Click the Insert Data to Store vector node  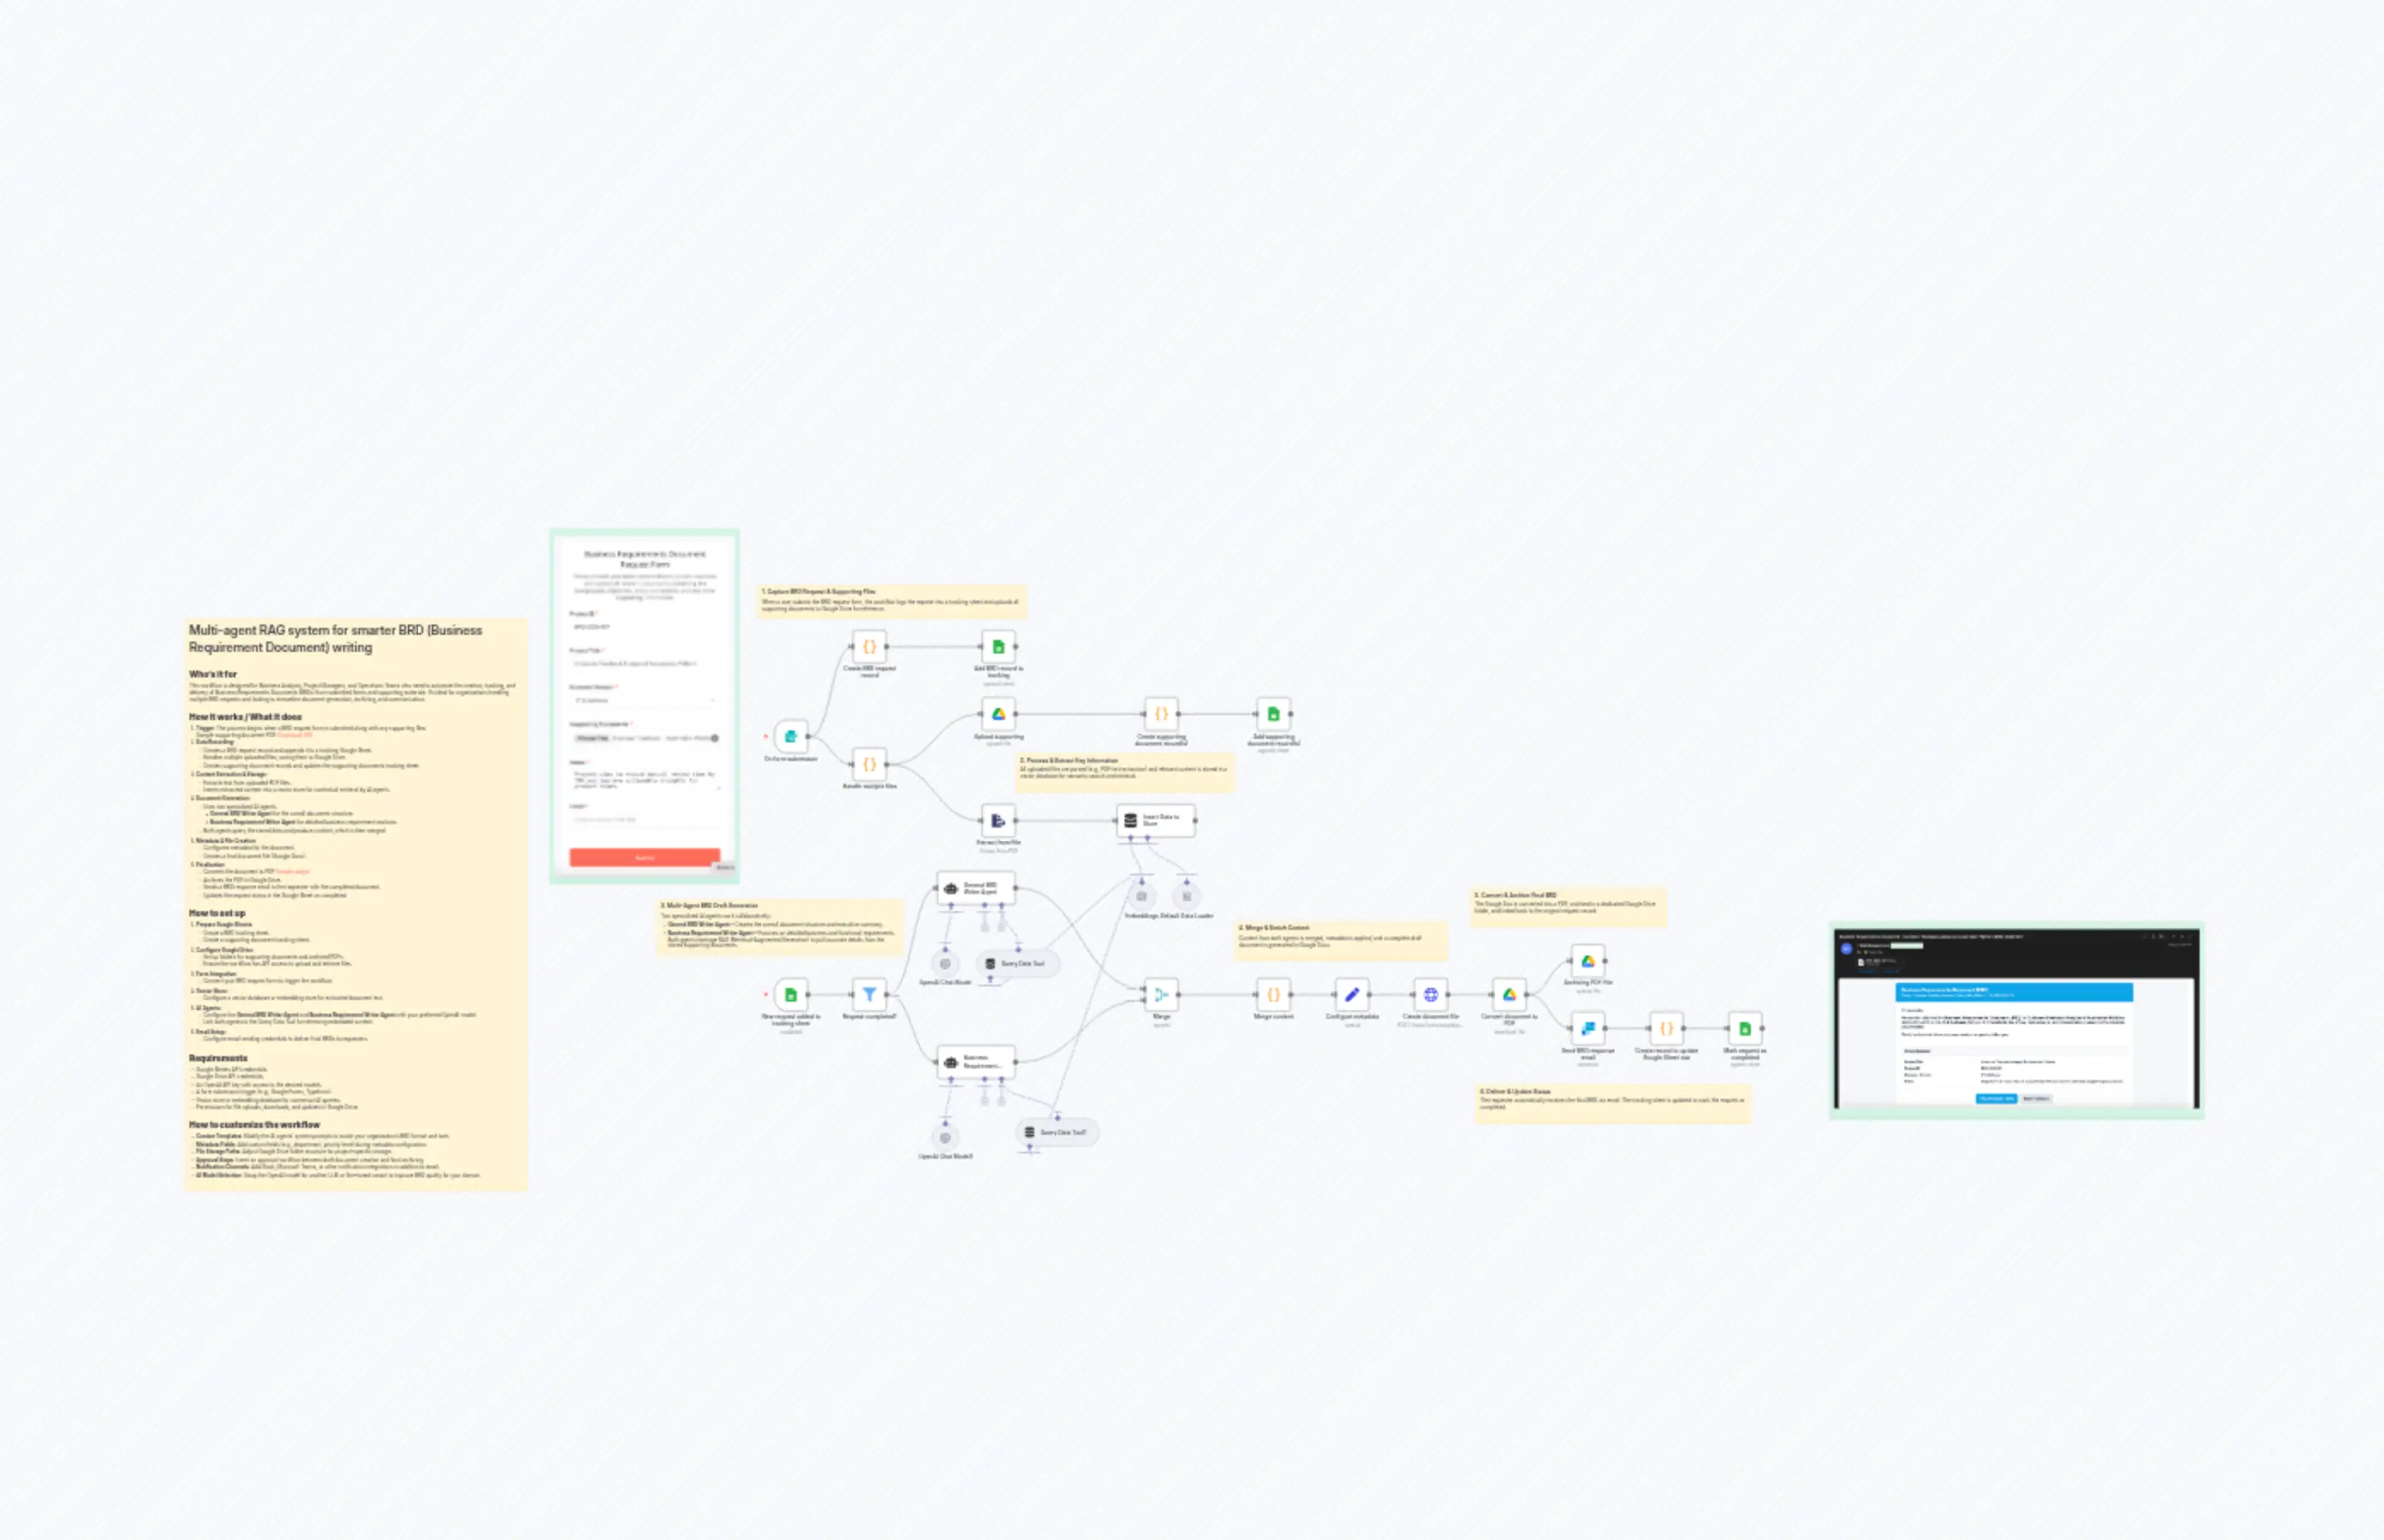[x=1152, y=822]
